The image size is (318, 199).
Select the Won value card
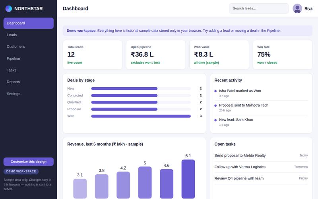point(219,55)
